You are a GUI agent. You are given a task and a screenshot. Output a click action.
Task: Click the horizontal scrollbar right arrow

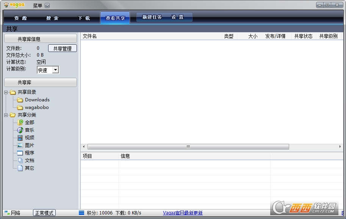(340, 147)
